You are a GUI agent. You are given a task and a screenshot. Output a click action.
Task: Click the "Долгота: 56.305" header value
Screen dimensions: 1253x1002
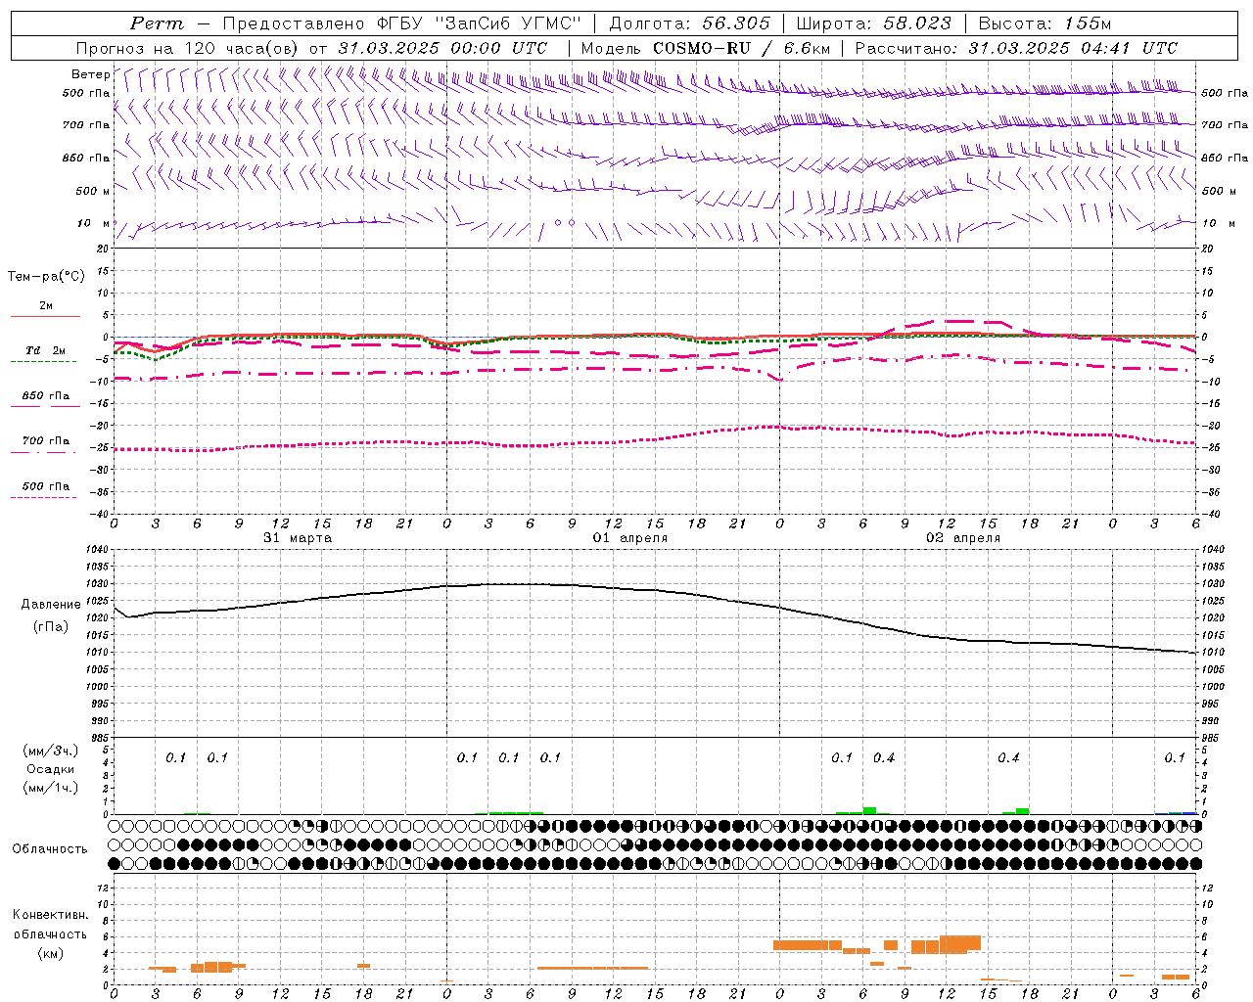690,23
